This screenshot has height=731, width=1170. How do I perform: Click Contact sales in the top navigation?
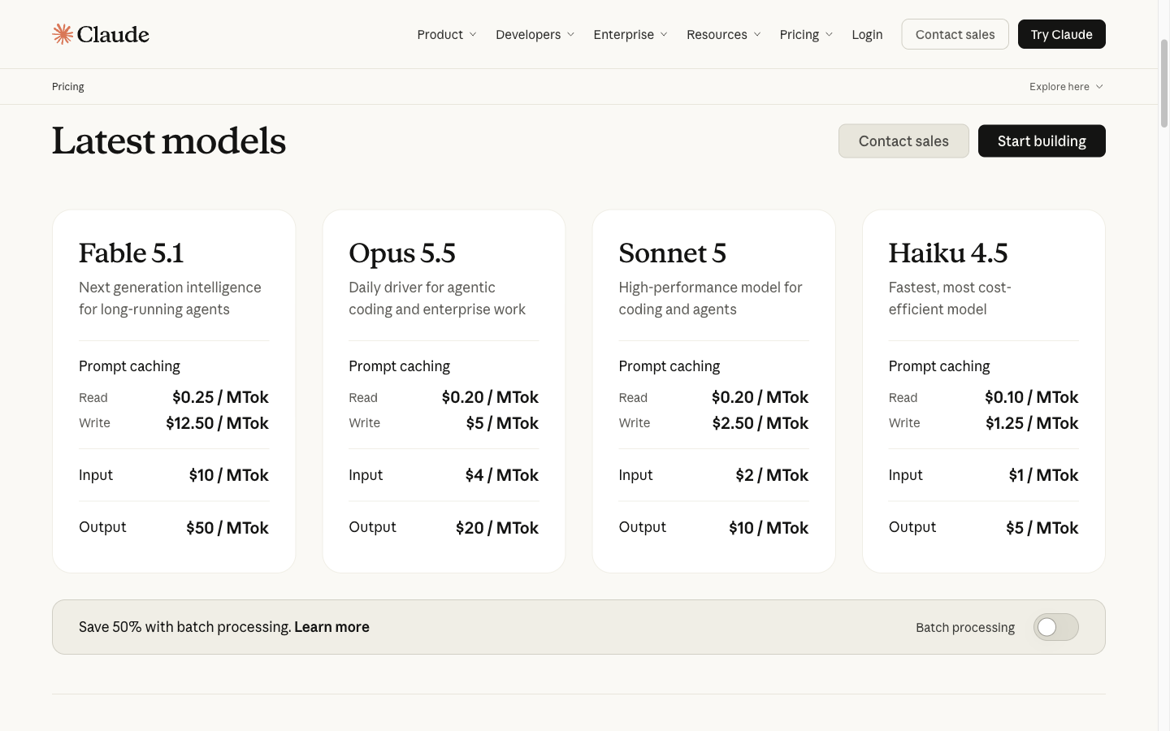[x=955, y=34]
